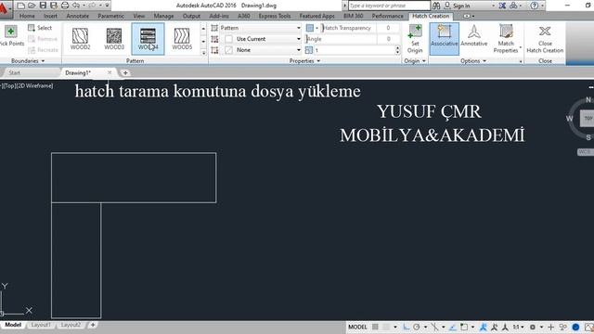Expand the Origin panel arrow
The height and width of the screenshot is (334, 594).
[423, 61]
